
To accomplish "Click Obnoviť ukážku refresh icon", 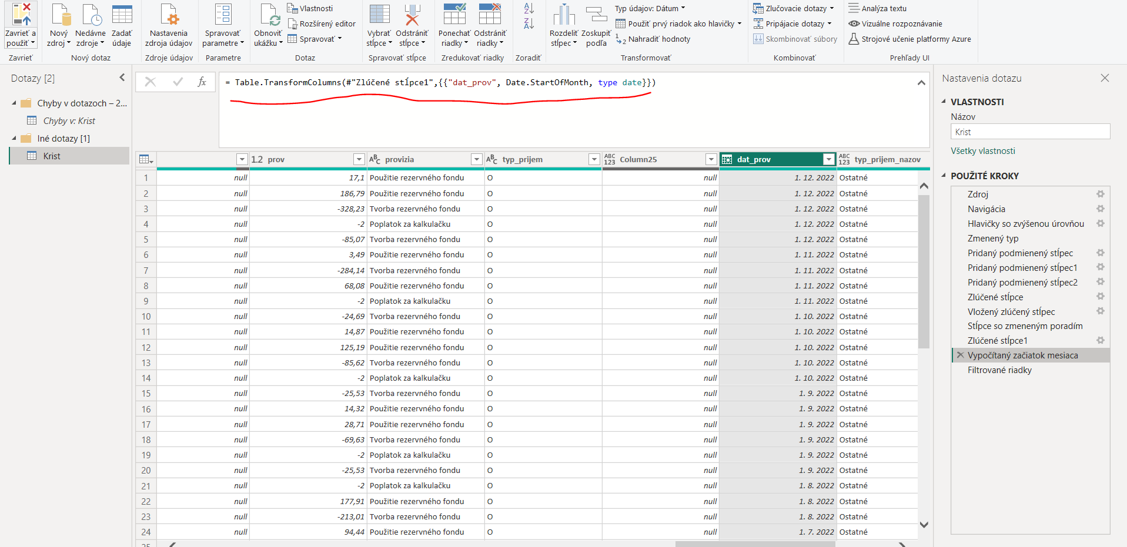I will tap(269, 14).
